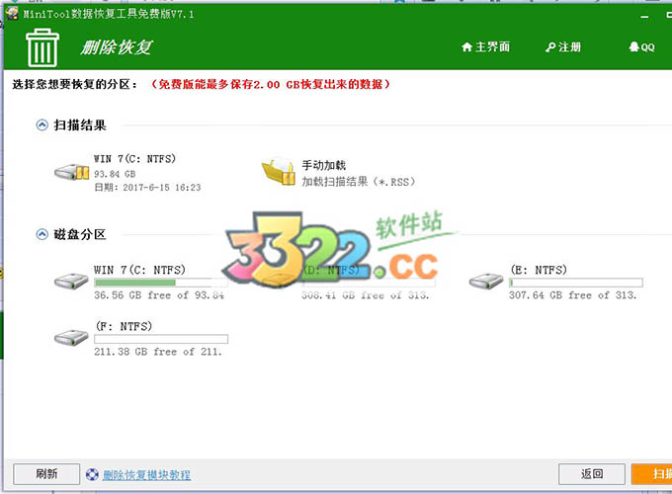Image resolution: width=672 pixels, height=494 pixels.
Task: Click '36.56 GB free of 93.84' text
Action: pyautogui.click(x=159, y=295)
